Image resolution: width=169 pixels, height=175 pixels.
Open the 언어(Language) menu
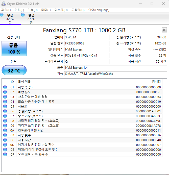tap(99, 10)
